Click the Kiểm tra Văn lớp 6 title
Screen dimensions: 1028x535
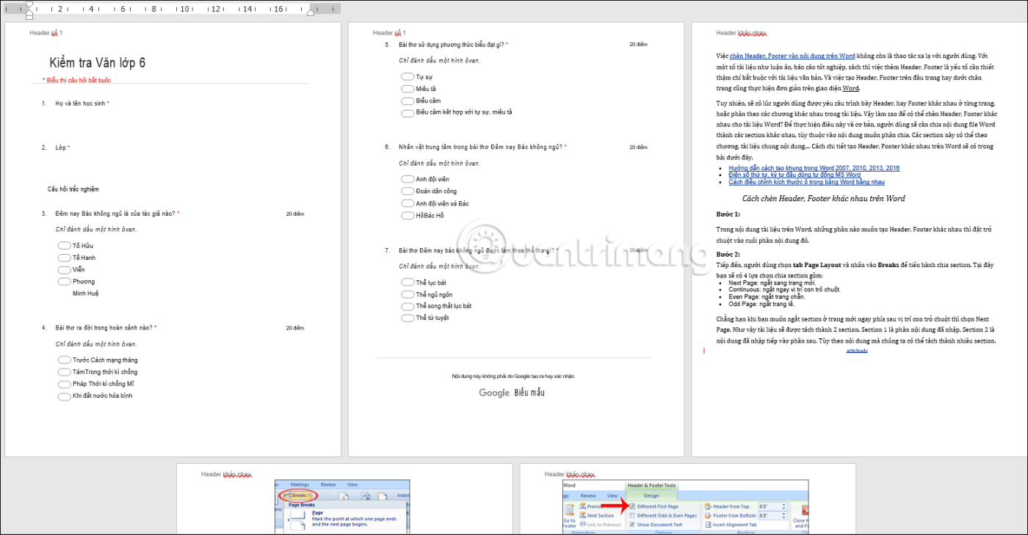tap(98, 63)
